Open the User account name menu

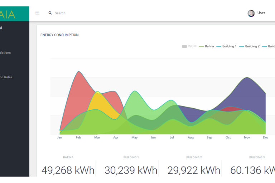click(x=261, y=13)
